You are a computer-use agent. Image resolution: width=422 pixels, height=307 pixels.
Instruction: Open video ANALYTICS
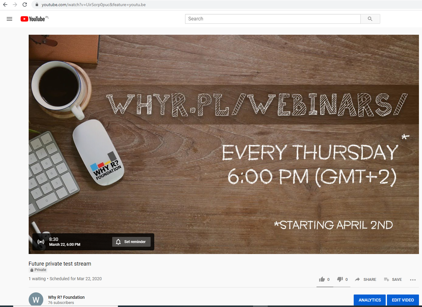click(x=370, y=300)
